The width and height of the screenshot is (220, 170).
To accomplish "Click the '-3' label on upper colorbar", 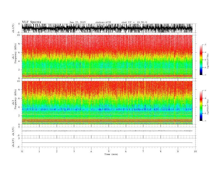I will (x=205, y=45).
